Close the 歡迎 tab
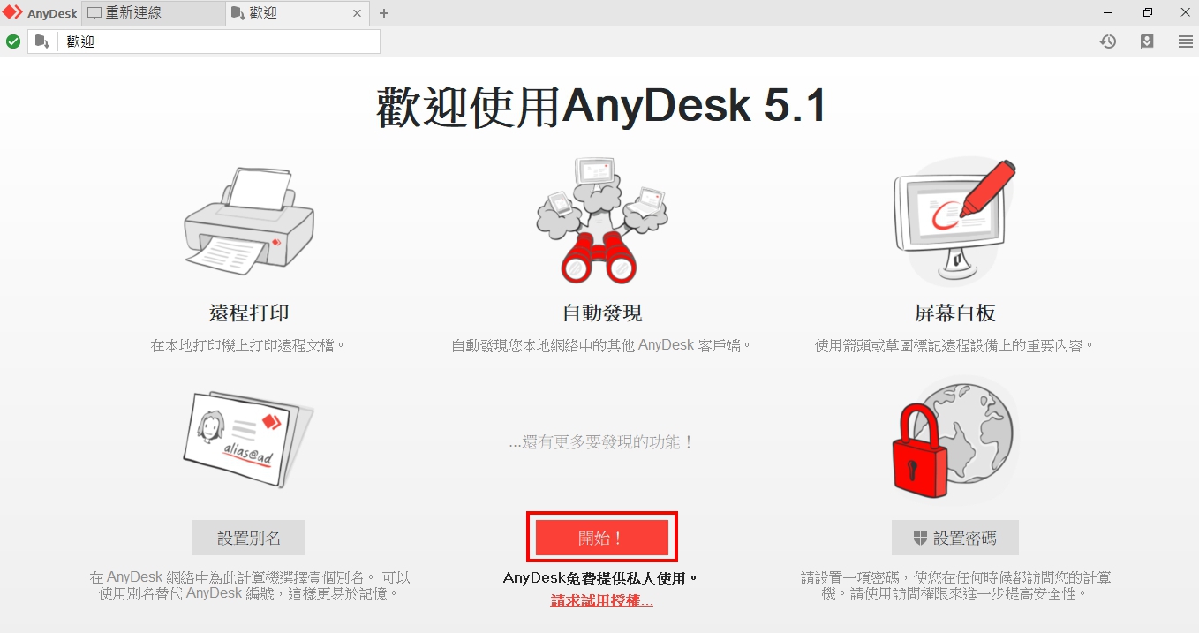This screenshot has height=633, width=1199. pyautogui.click(x=357, y=13)
